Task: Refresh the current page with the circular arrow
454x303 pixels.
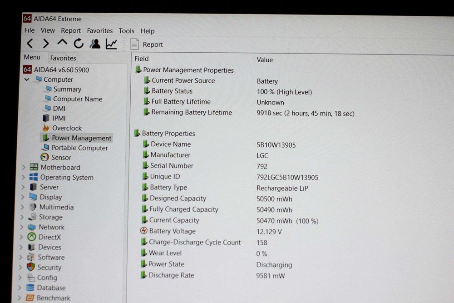Action: point(79,44)
